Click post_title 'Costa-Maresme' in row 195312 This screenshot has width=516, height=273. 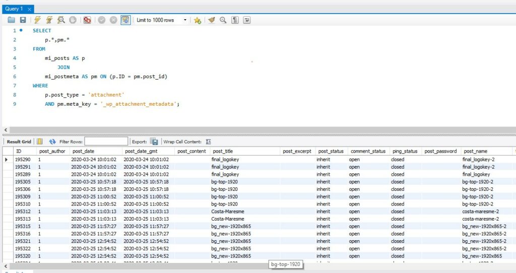[228, 212]
